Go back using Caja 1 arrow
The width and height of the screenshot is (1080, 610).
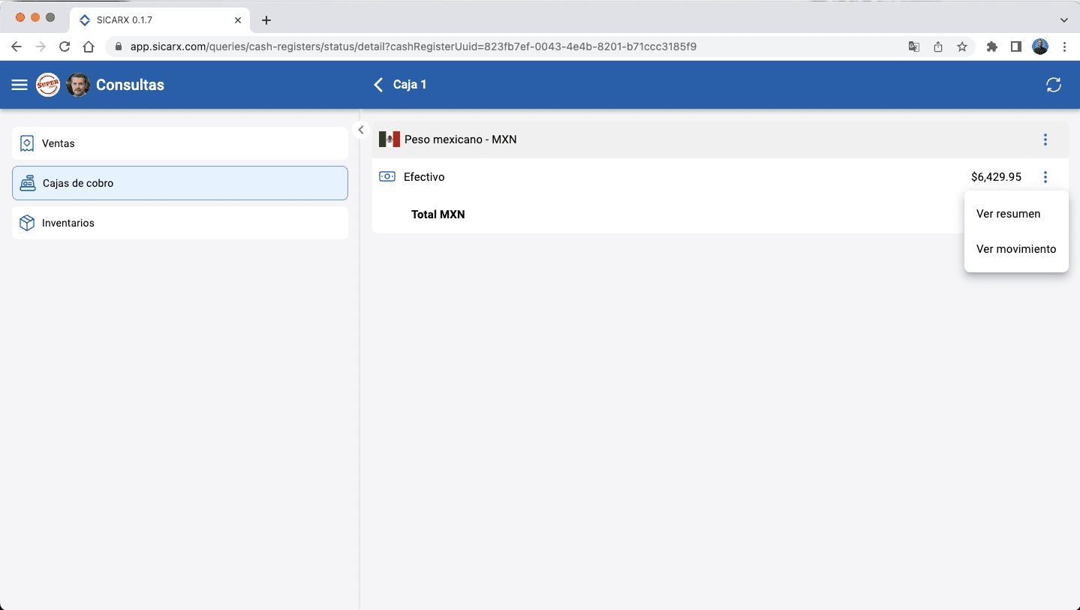coord(378,85)
